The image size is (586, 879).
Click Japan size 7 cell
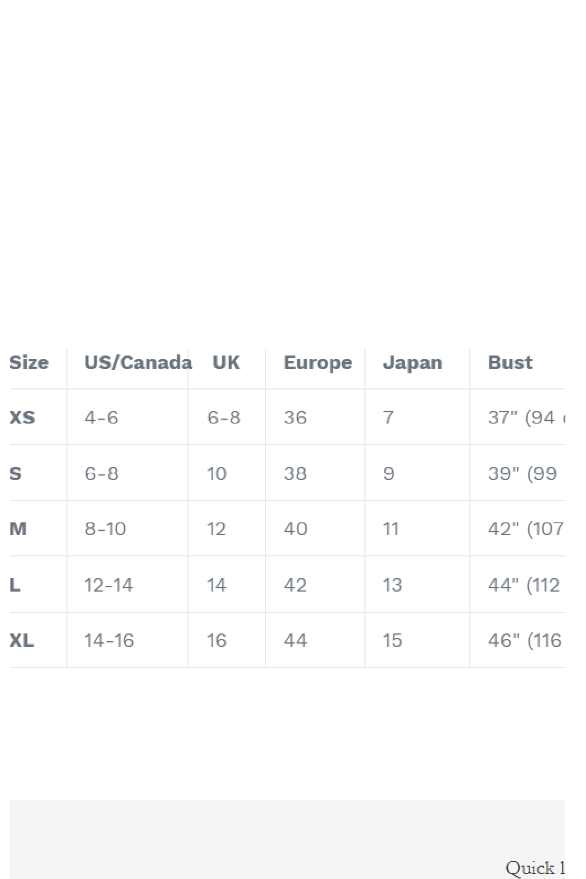point(388,417)
